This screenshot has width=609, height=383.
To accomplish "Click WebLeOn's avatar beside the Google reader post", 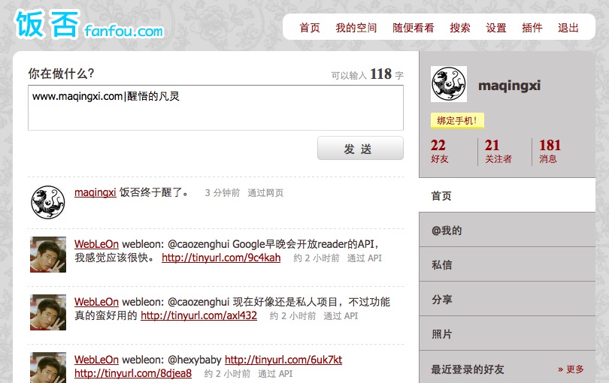I will [x=48, y=255].
